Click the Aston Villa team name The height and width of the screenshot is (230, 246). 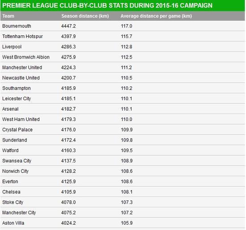[13, 223]
